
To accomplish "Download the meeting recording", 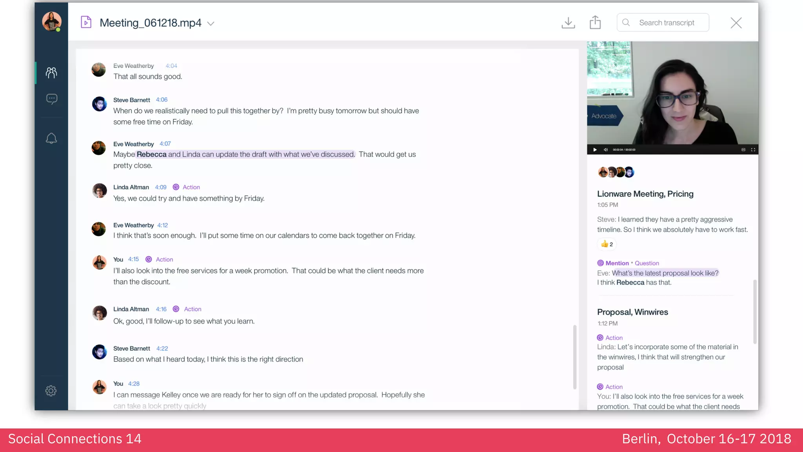I will [x=568, y=23].
